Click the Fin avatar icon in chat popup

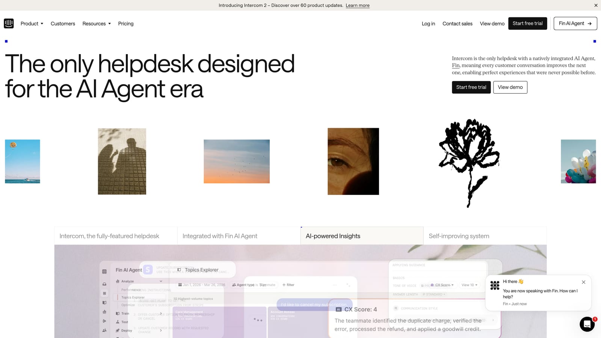click(495, 285)
